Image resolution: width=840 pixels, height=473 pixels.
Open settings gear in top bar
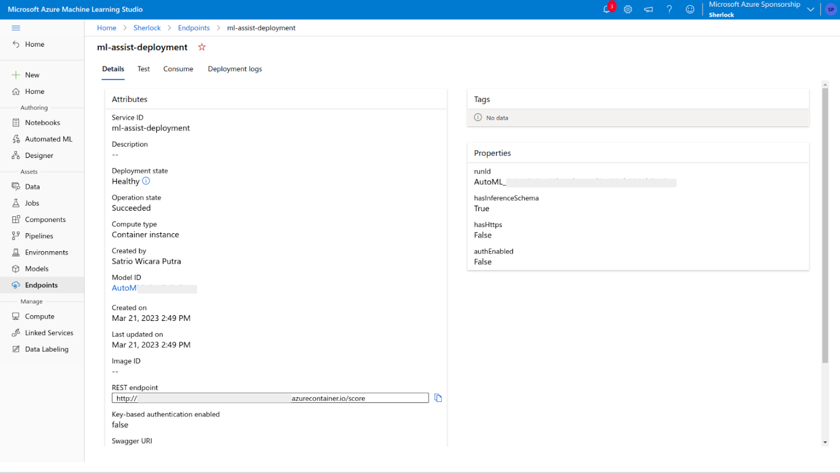tap(628, 9)
